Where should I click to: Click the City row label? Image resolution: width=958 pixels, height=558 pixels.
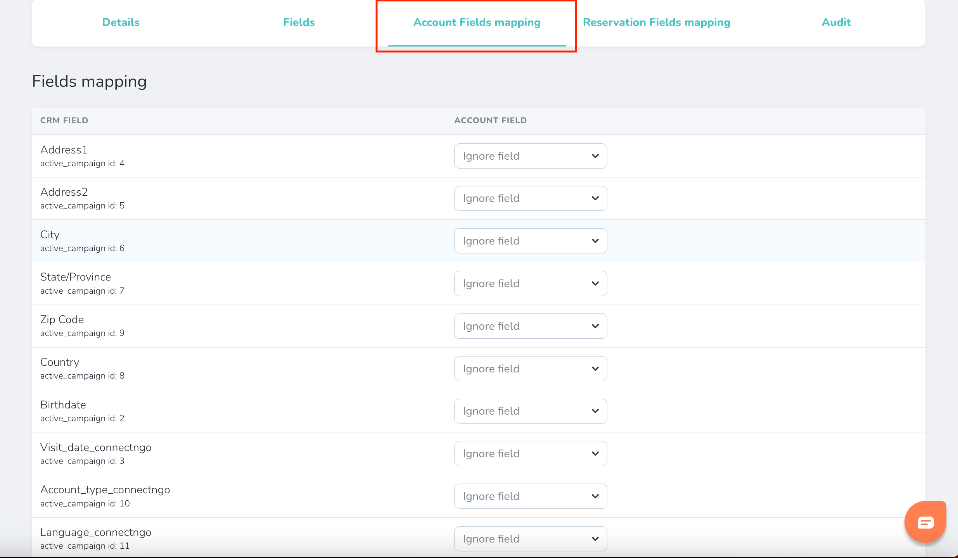pos(50,235)
